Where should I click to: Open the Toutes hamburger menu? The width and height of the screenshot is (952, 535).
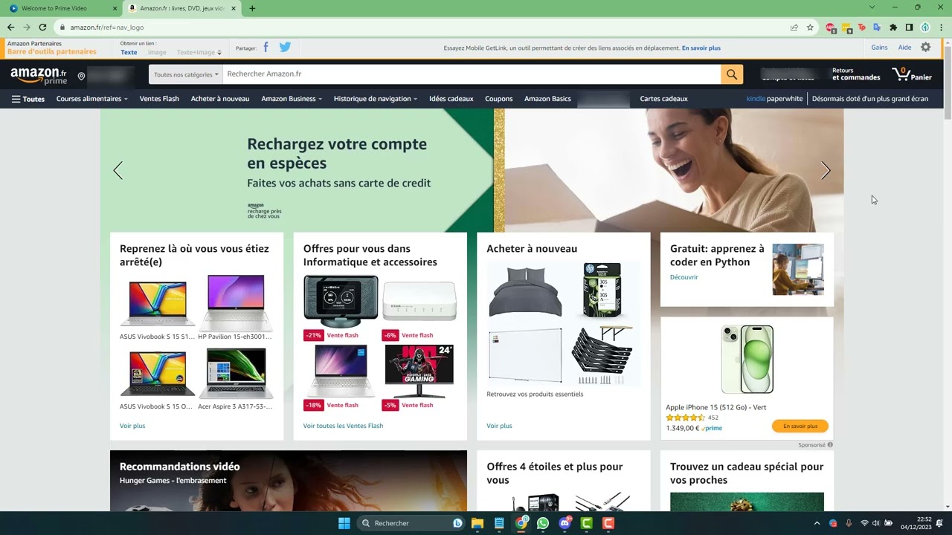tap(28, 99)
